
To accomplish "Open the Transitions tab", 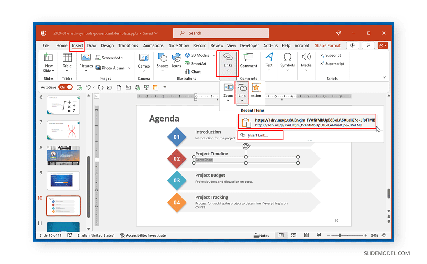I will pos(128,45).
